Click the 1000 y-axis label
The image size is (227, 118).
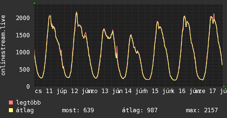[23, 52]
